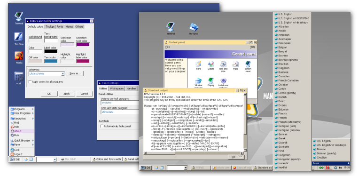Pick the Label color black swatch

[51, 51]
